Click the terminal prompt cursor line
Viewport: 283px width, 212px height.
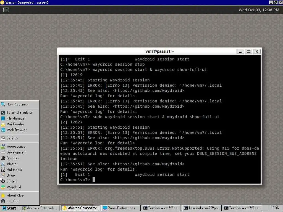tap(78, 180)
